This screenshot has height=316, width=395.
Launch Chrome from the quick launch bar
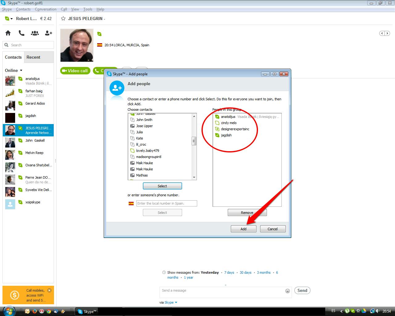(49, 311)
